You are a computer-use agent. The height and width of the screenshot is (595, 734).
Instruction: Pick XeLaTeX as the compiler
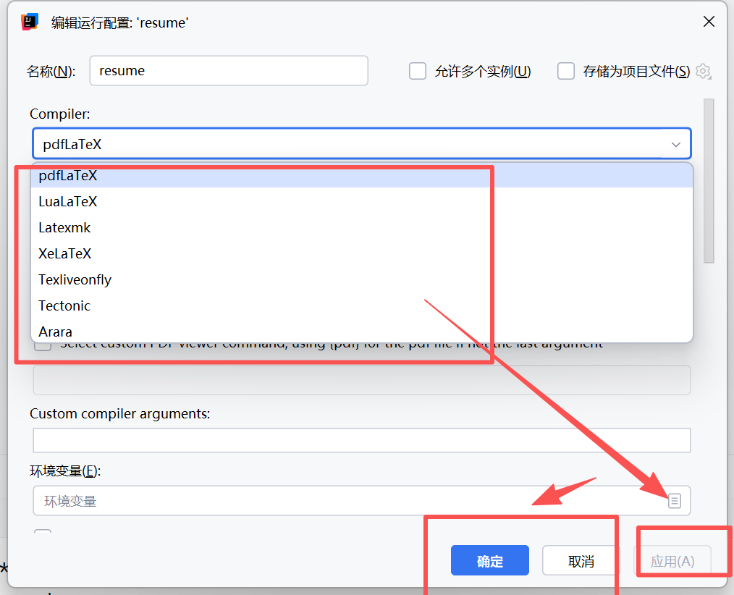pos(65,254)
